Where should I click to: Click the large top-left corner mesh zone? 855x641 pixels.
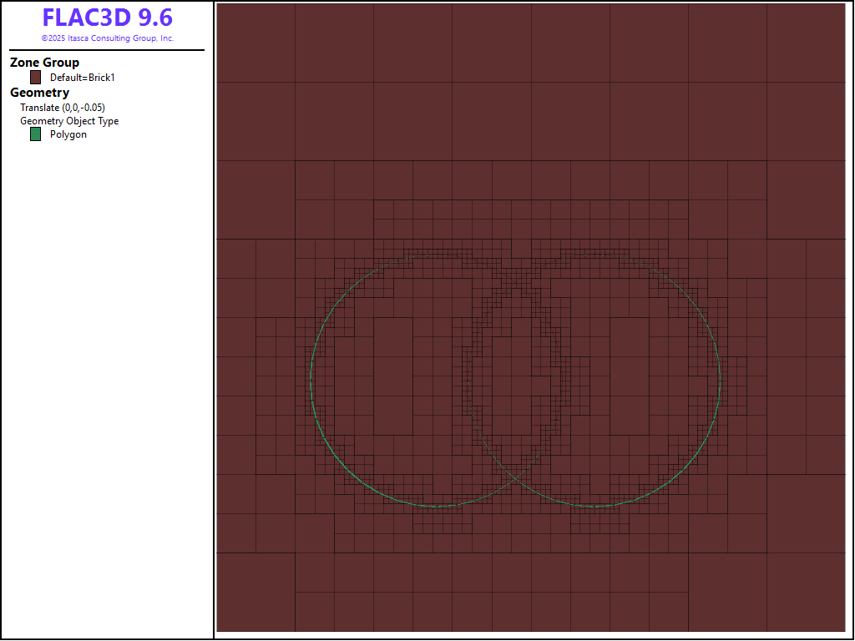255,43
